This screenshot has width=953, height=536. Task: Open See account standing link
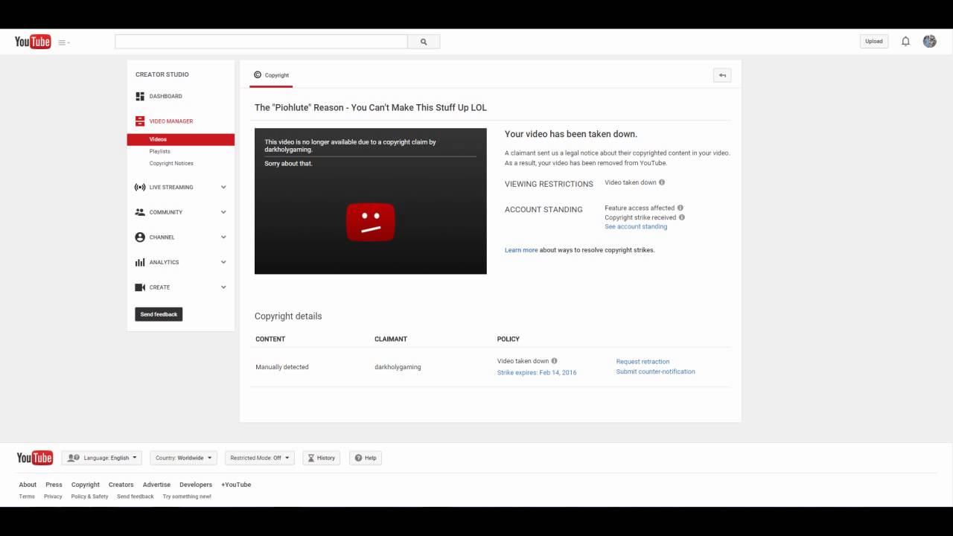[636, 226]
